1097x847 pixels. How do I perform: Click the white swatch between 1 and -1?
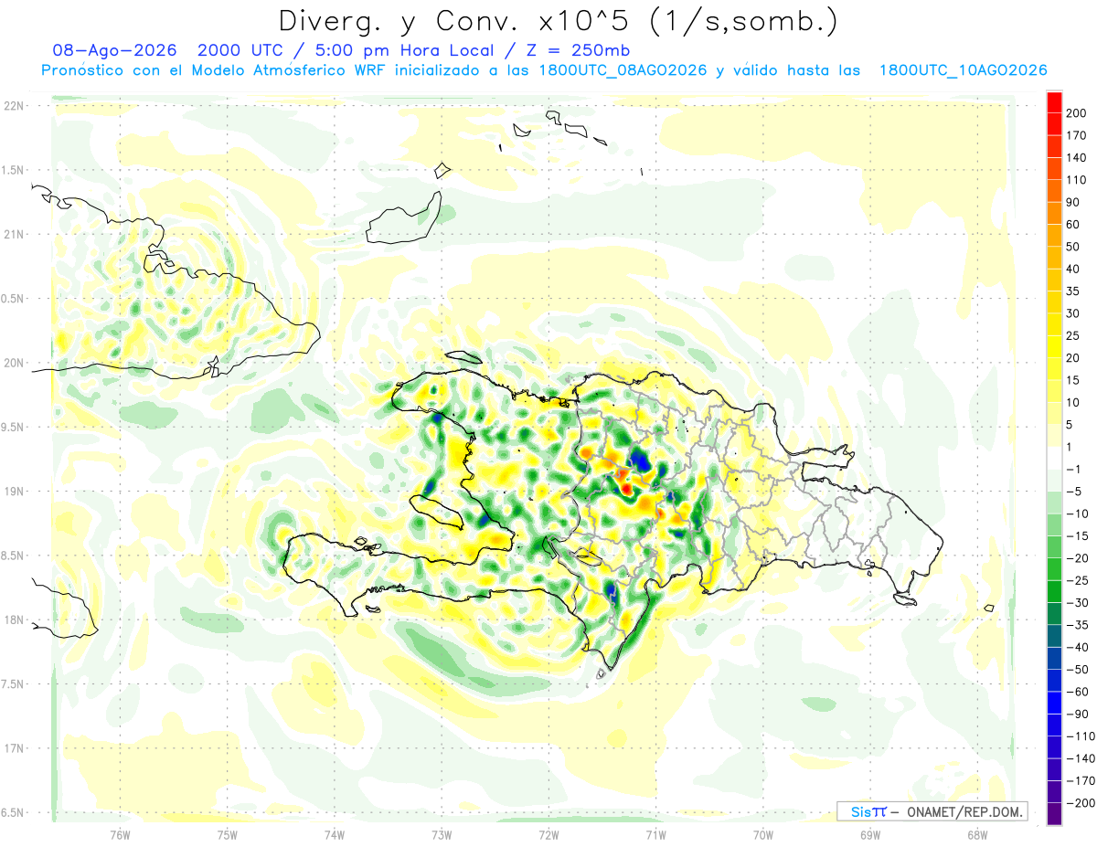tap(1054, 458)
